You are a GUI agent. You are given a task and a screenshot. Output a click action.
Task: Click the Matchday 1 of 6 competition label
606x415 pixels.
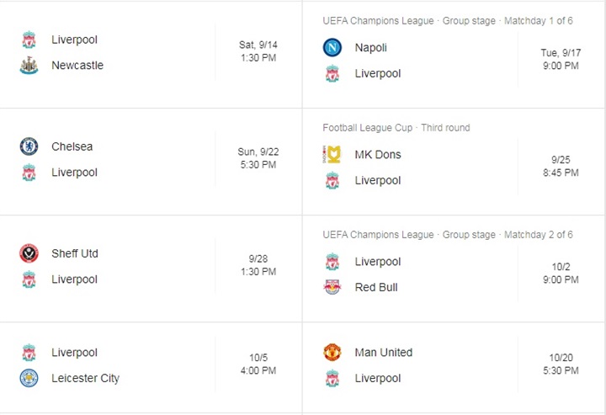click(x=539, y=21)
